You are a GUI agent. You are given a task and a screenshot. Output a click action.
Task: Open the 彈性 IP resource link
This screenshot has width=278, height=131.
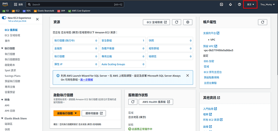[58, 64]
